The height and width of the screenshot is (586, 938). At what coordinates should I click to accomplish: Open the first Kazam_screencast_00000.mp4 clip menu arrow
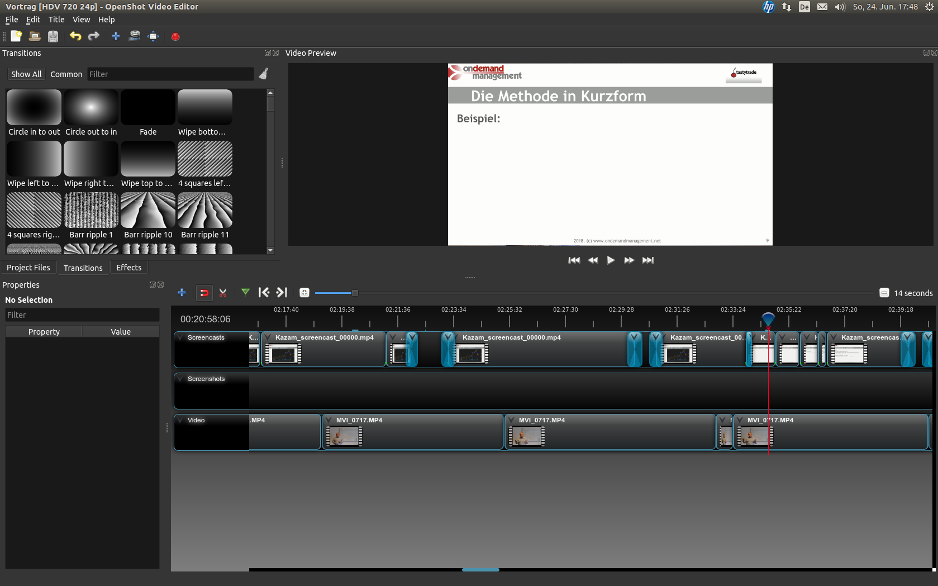[x=268, y=337]
